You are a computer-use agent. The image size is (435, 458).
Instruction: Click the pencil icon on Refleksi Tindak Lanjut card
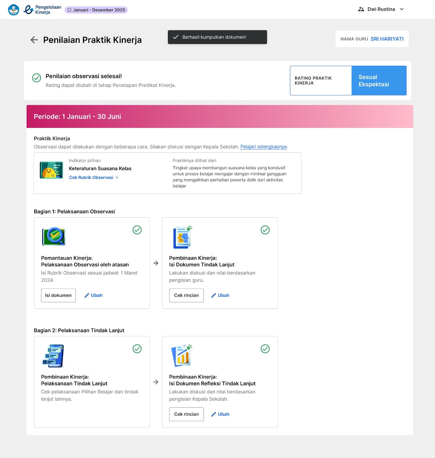pyautogui.click(x=213, y=414)
